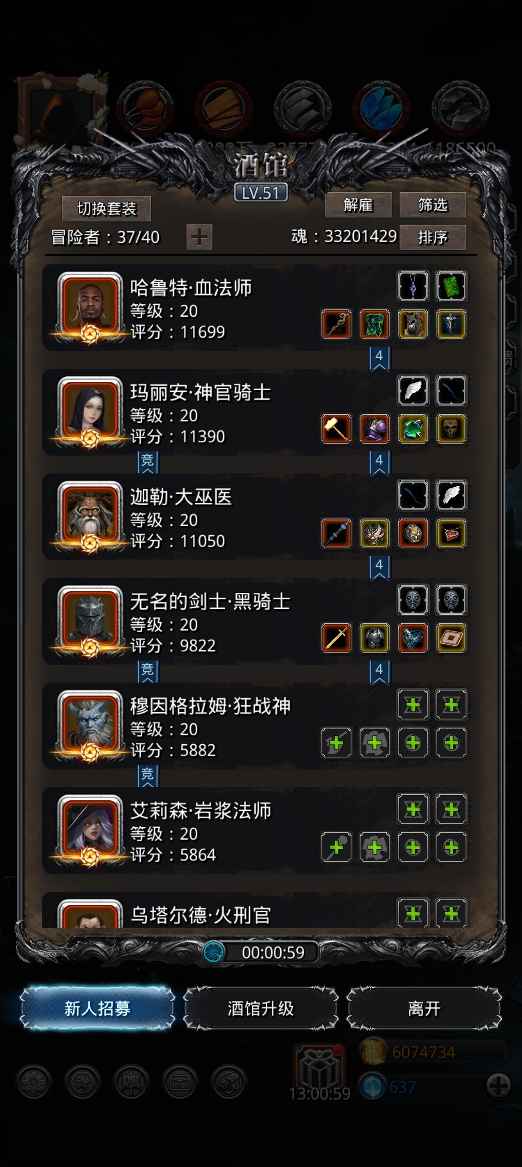Click the 解雇 dismiss button
Viewport: 522px width, 1167px height.
click(x=358, y=205)
